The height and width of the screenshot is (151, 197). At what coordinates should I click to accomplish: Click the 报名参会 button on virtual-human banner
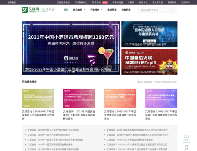pos(149,41)
